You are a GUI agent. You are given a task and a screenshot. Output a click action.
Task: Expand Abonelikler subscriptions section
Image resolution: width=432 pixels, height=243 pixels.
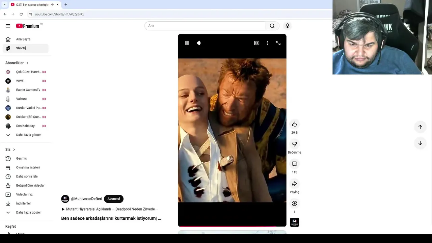tap(17, 63)
